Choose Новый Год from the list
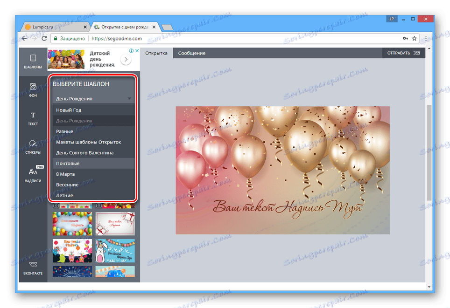Image resolution: width=450 pixels, height=308 pixels. (93, 110)
